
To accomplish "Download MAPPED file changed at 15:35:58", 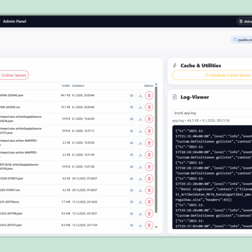I will (x=140, y=143).
